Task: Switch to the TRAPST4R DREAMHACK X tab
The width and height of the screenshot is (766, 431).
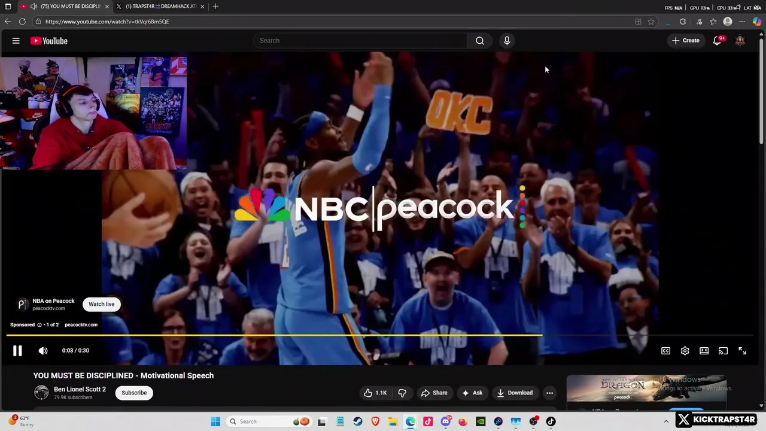Action: coord(160,7)
